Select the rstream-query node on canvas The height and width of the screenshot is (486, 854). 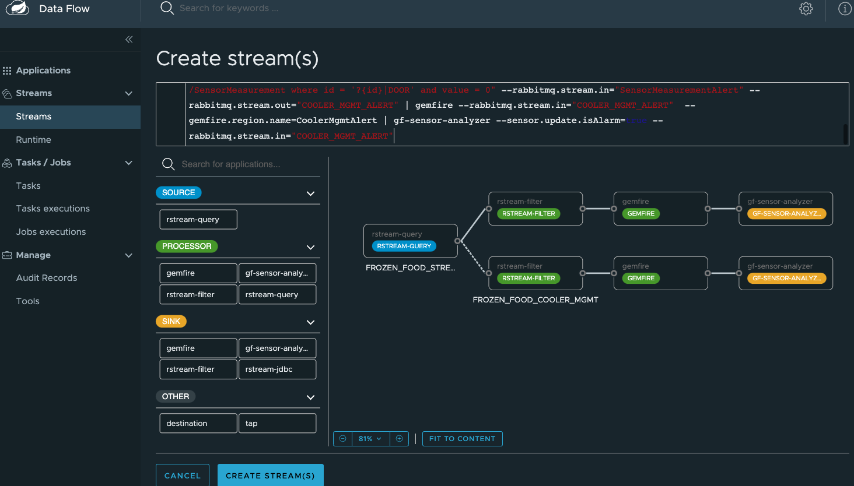(x=411, y=241)
